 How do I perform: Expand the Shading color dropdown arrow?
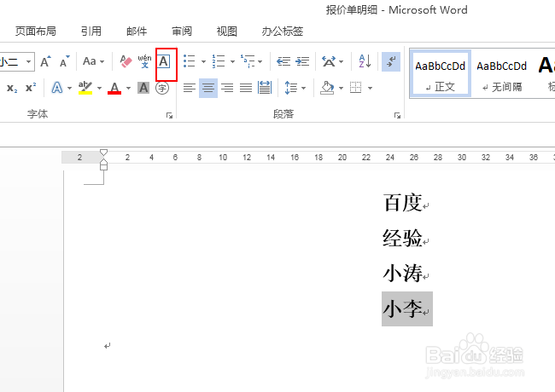341,88
